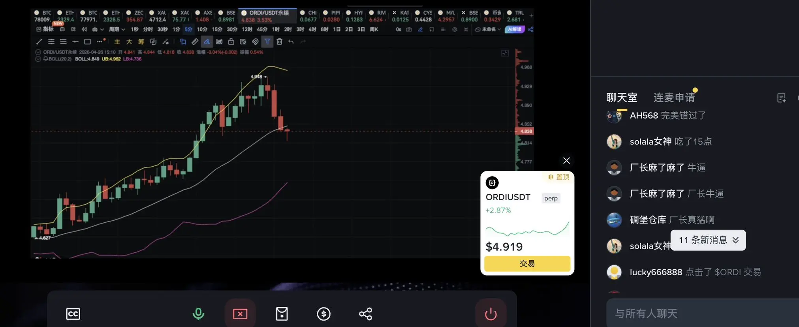
Task: Open the 指标 indicators button
Action: click(x=45, y=29)
